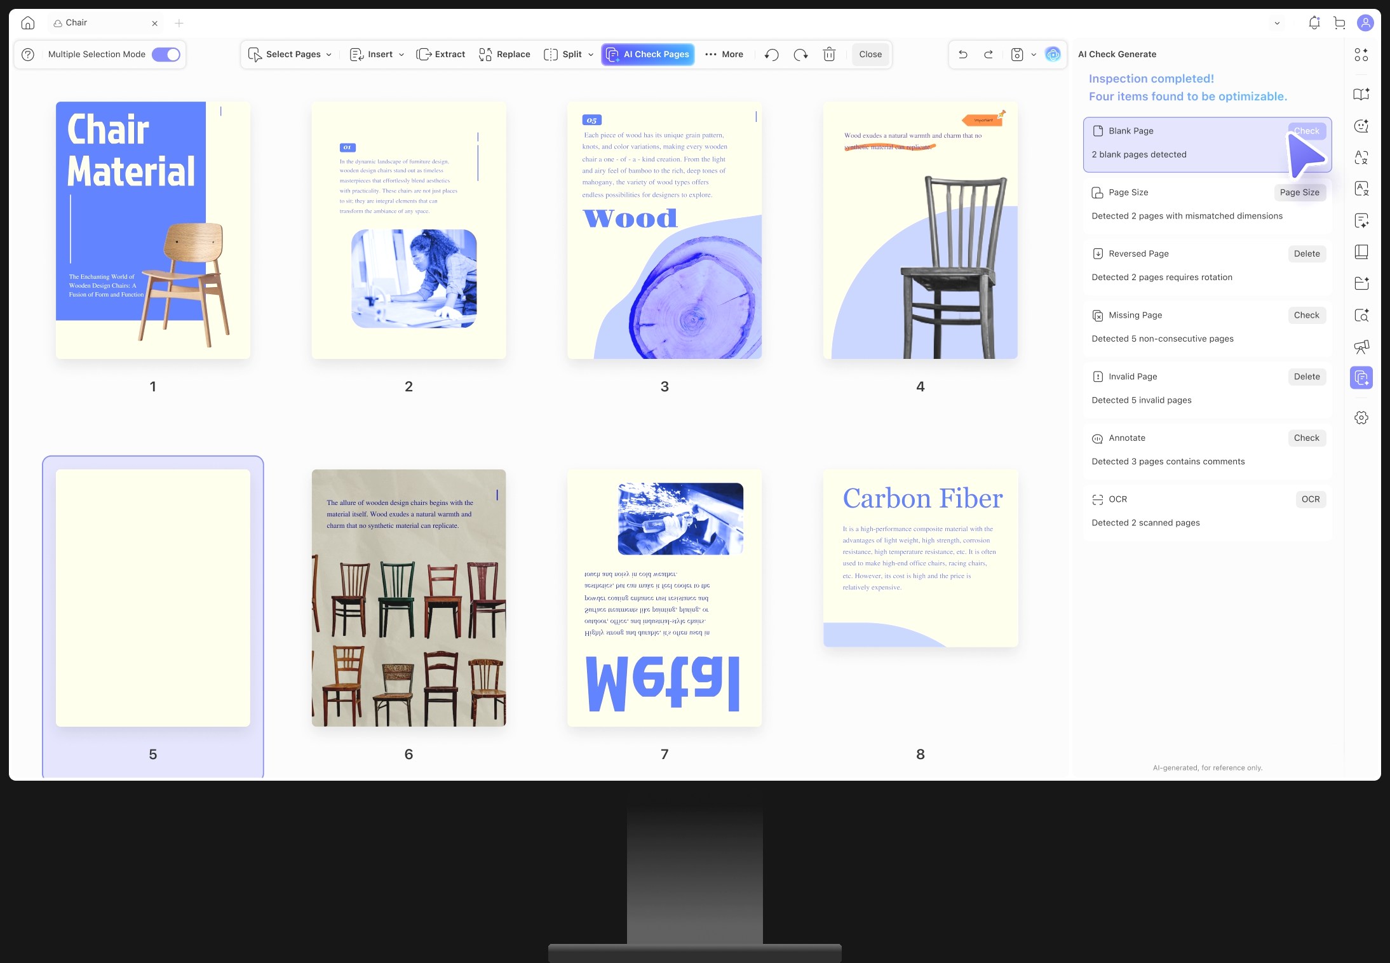Add a new tab with plus
Viewport: 1390px width, 963px height.
coord(179,23)
